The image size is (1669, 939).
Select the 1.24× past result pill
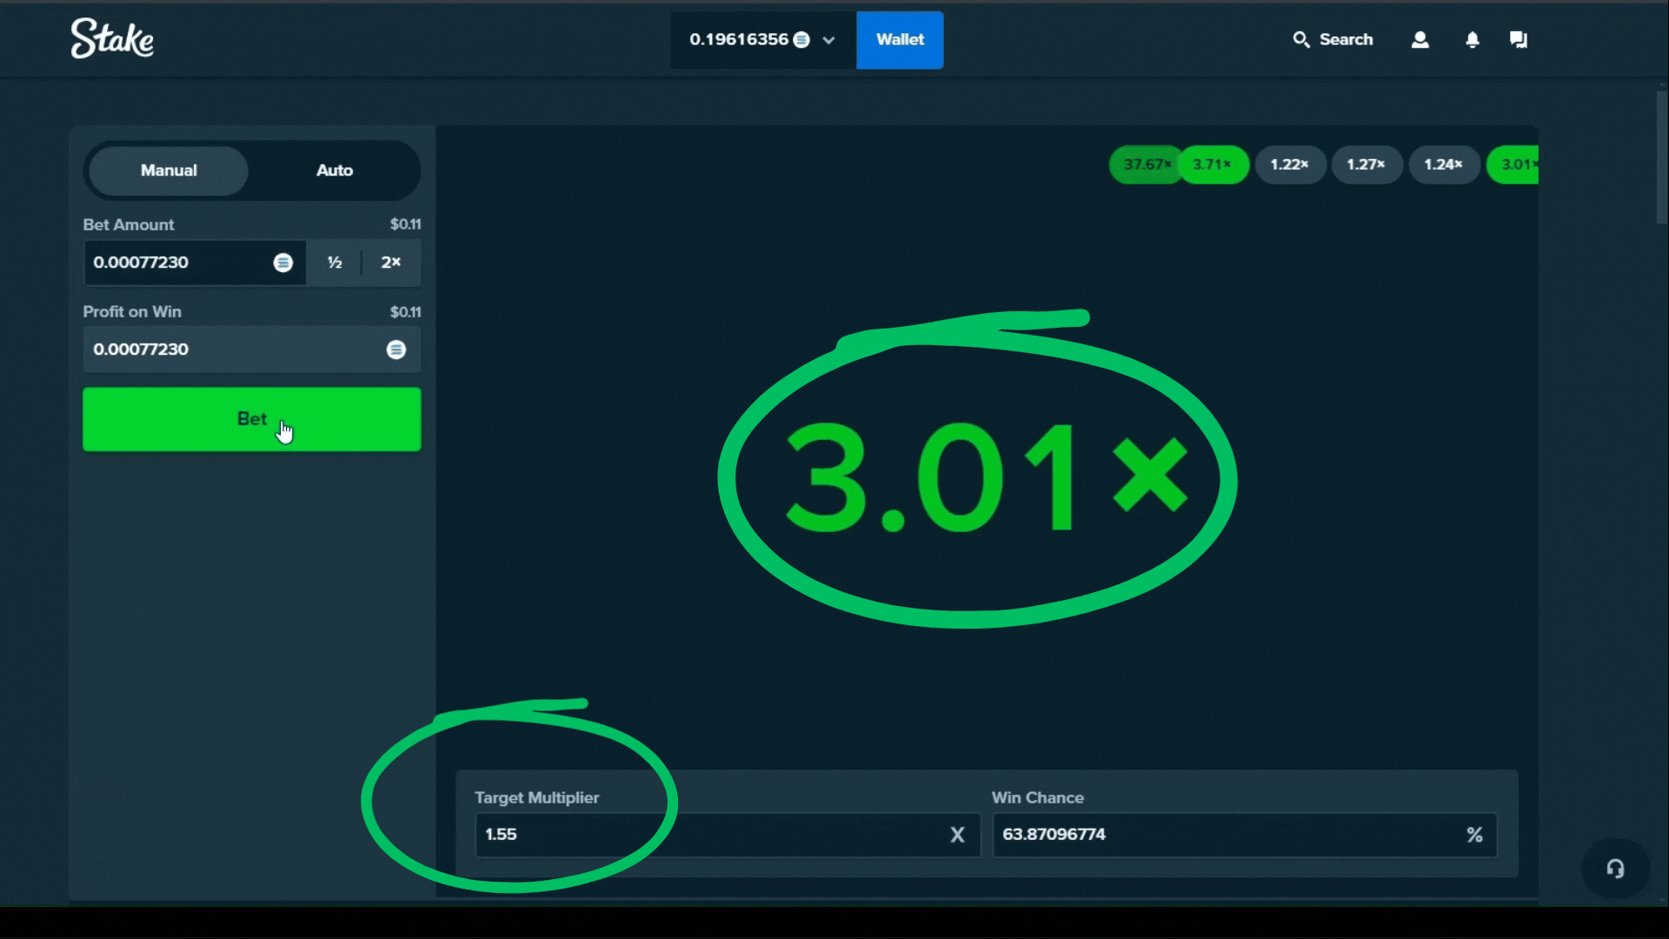1444,164
